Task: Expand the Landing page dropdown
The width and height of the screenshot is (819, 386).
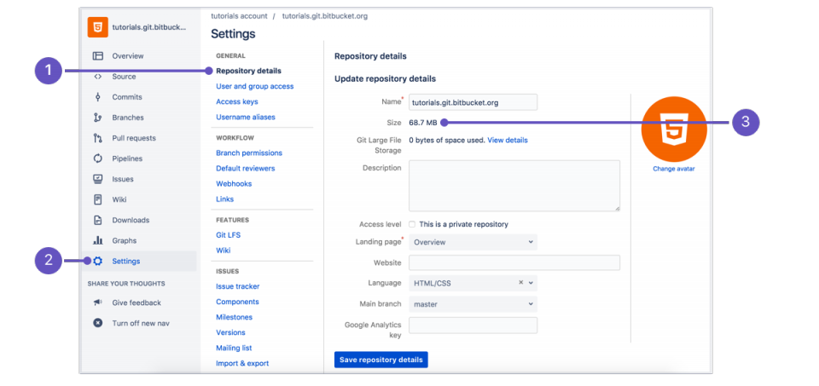Action: 473,242
